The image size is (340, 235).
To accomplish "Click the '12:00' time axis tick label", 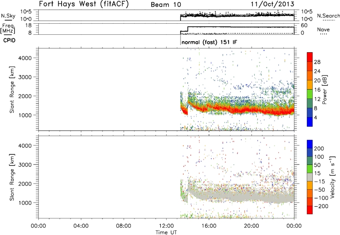I will coord(166,226).
